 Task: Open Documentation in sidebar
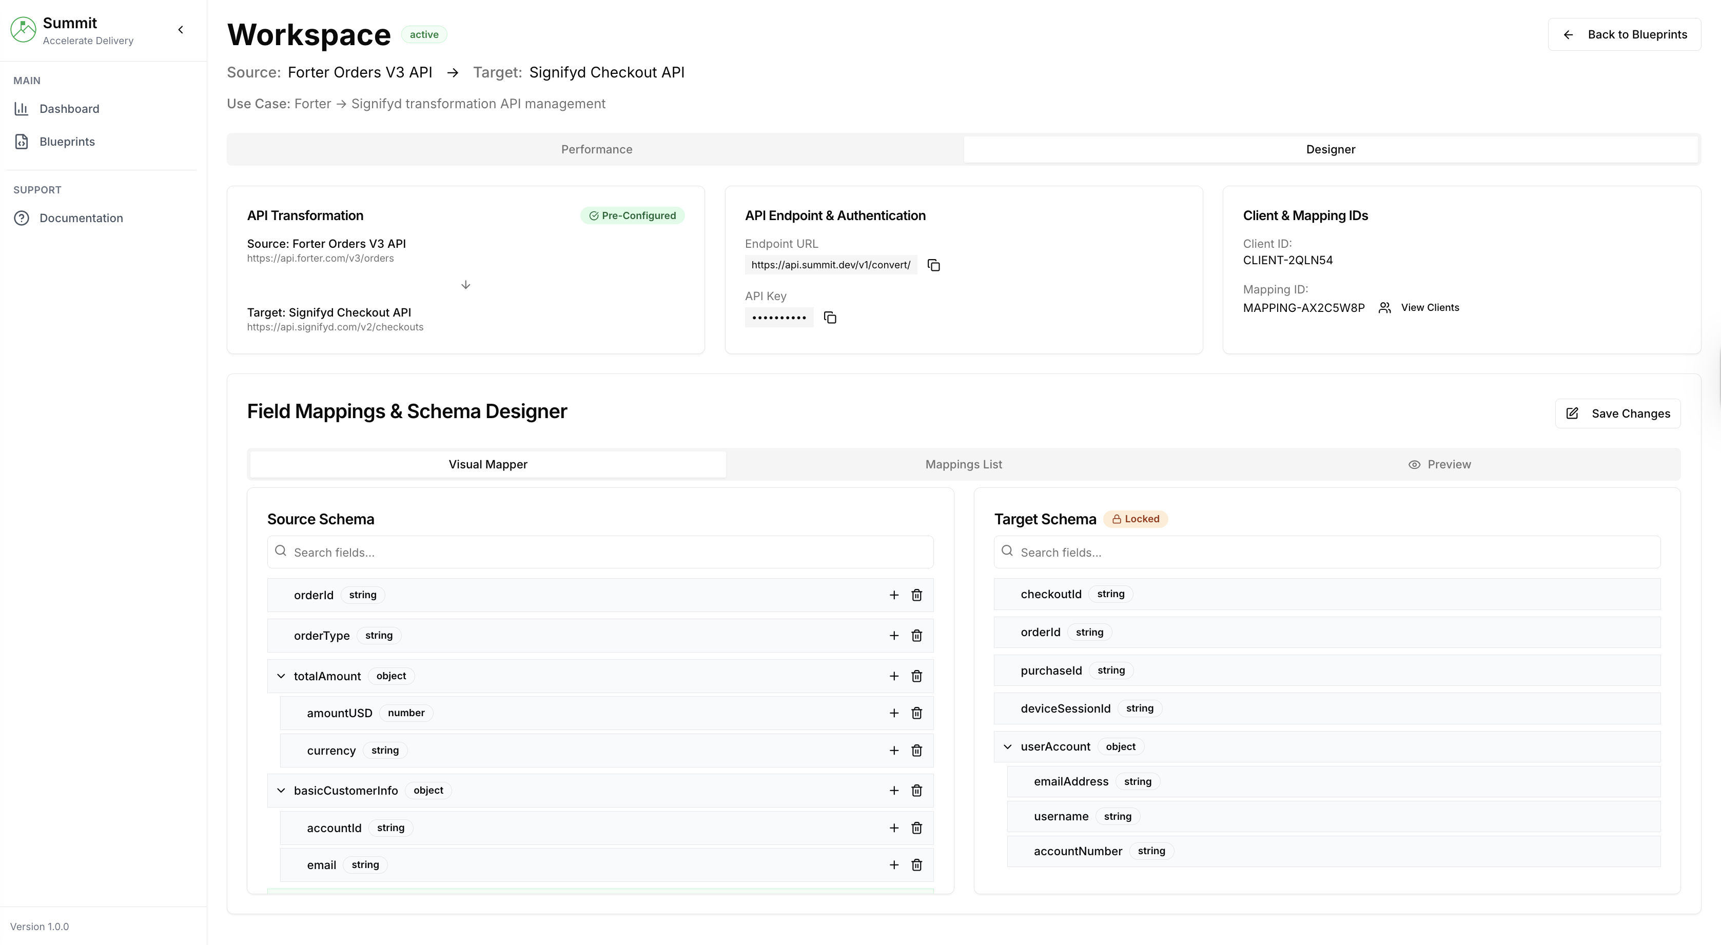coord(81,219)
